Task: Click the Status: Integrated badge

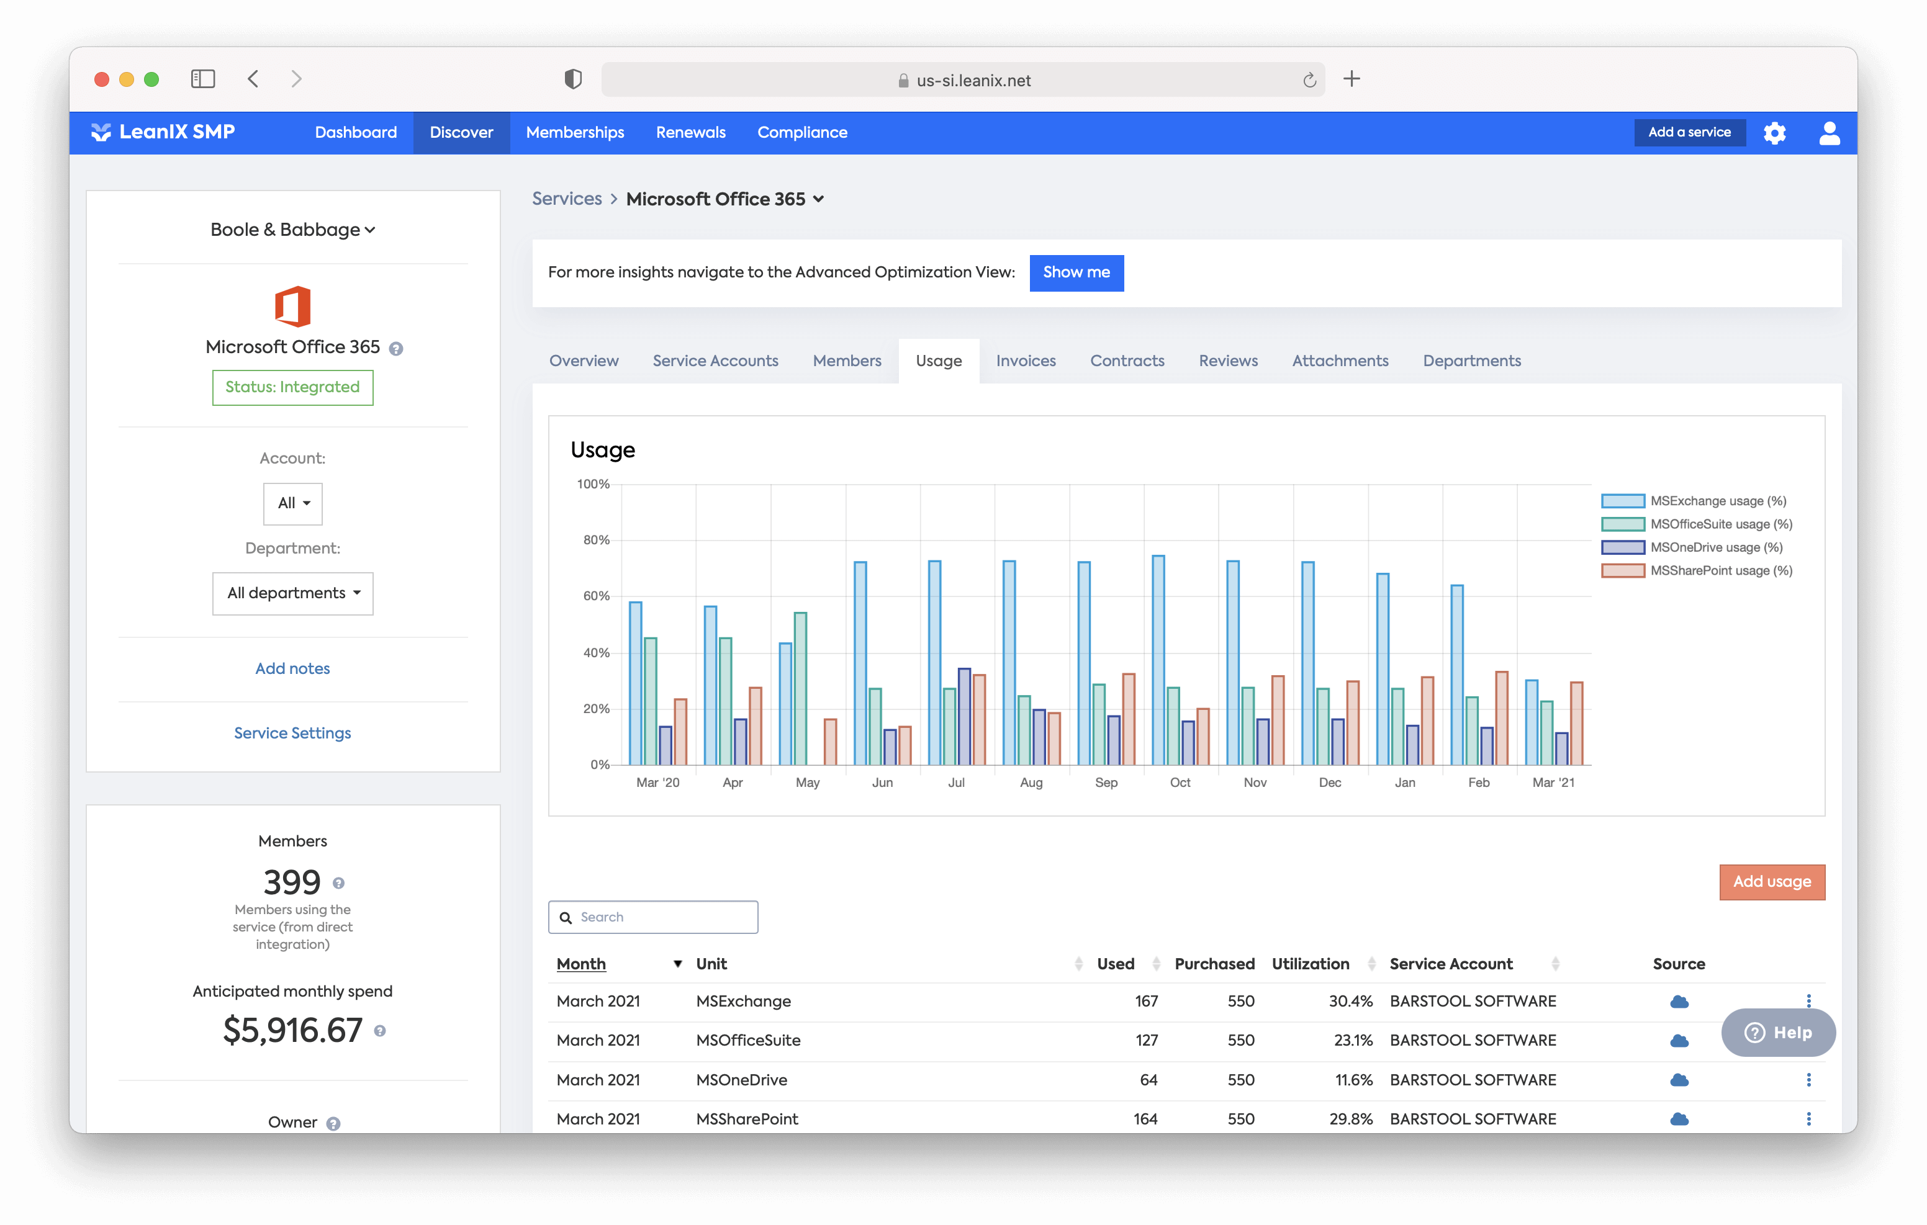Action: (293, 387)
